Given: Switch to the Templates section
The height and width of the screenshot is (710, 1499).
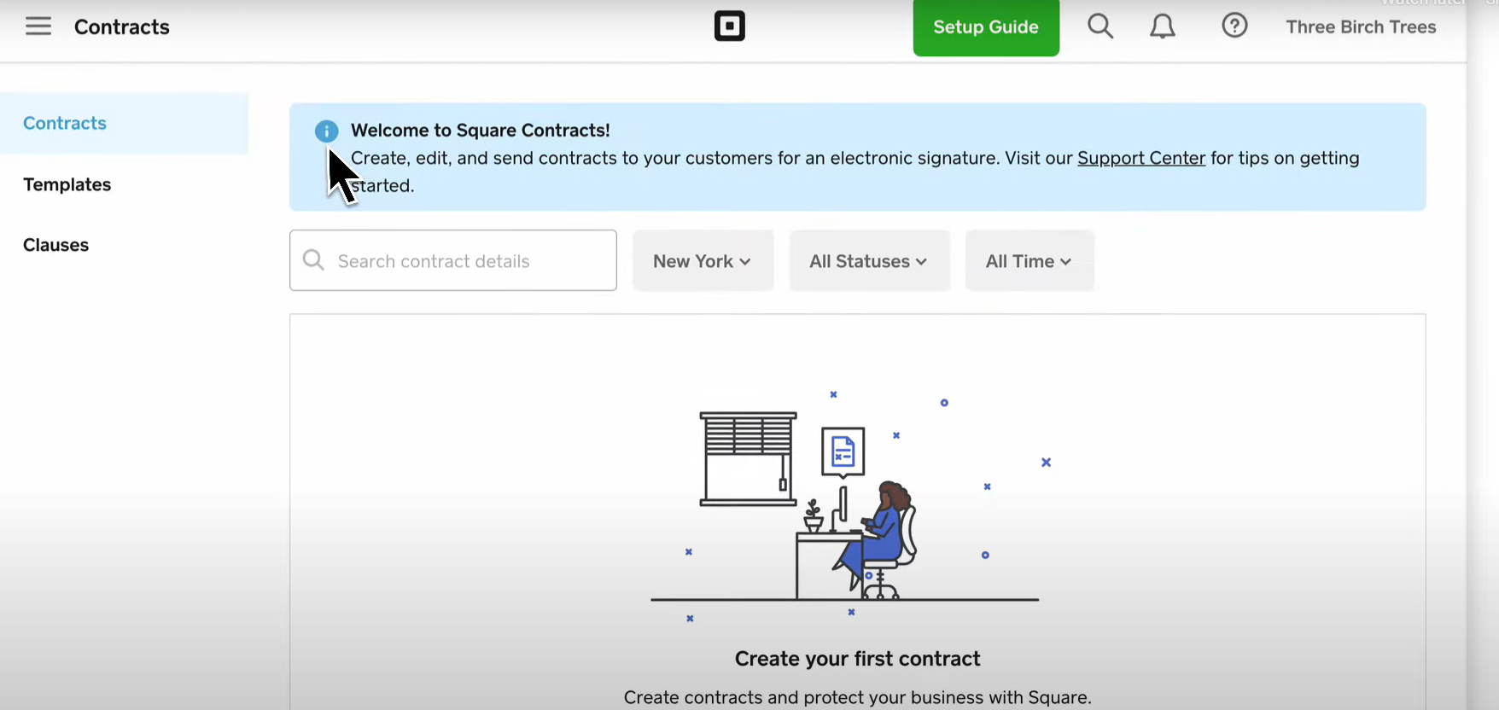Looking at the screenshot, I should pyautogui.click(x=67, y=184).
